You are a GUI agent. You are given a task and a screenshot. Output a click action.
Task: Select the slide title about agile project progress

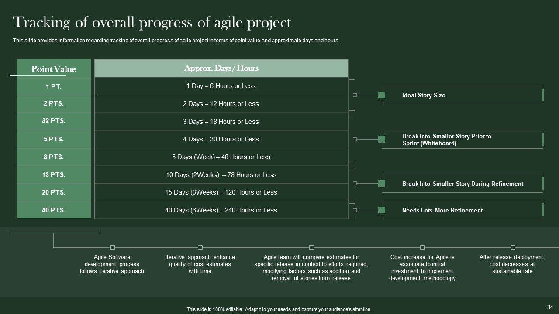coord(152,22)
